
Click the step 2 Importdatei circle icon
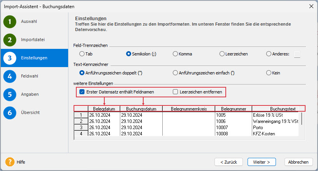pos(10,40)
